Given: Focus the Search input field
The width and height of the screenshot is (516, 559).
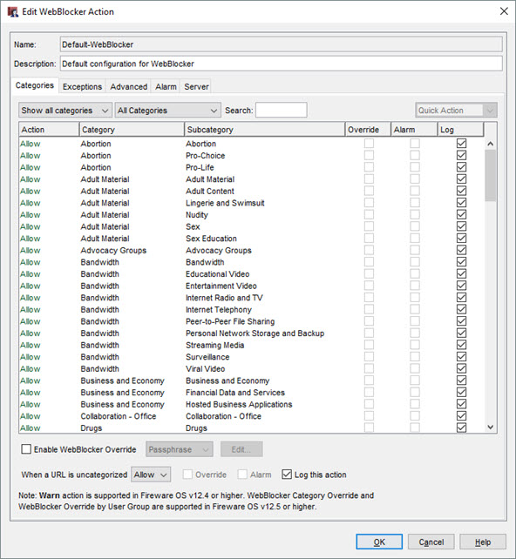Looking at the screenshot, I should [x=282, y=111].
